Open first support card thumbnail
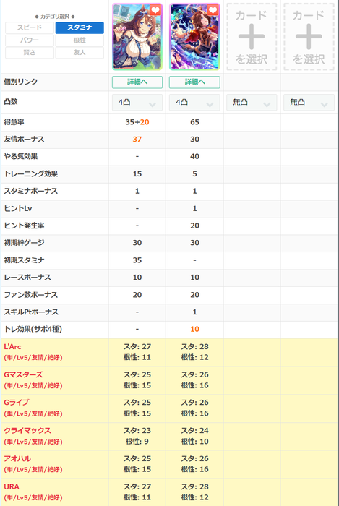 click(137, 37)
